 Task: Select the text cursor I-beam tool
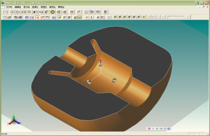coord(91,17)
